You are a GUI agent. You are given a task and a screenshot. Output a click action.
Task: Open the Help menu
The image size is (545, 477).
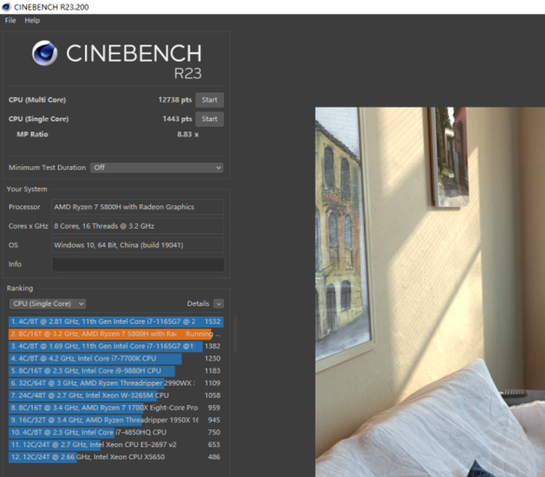tap(32, 20)
